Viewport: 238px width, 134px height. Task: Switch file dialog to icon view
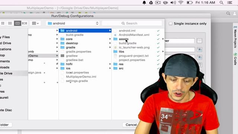pos(3,23)
